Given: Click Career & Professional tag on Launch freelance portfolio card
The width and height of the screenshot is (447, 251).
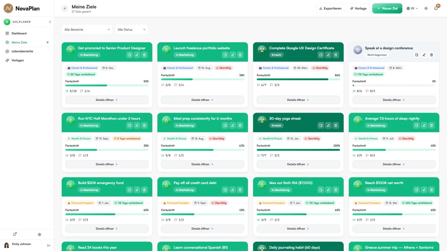Looking at the screenshot, I should coord(178,68).
